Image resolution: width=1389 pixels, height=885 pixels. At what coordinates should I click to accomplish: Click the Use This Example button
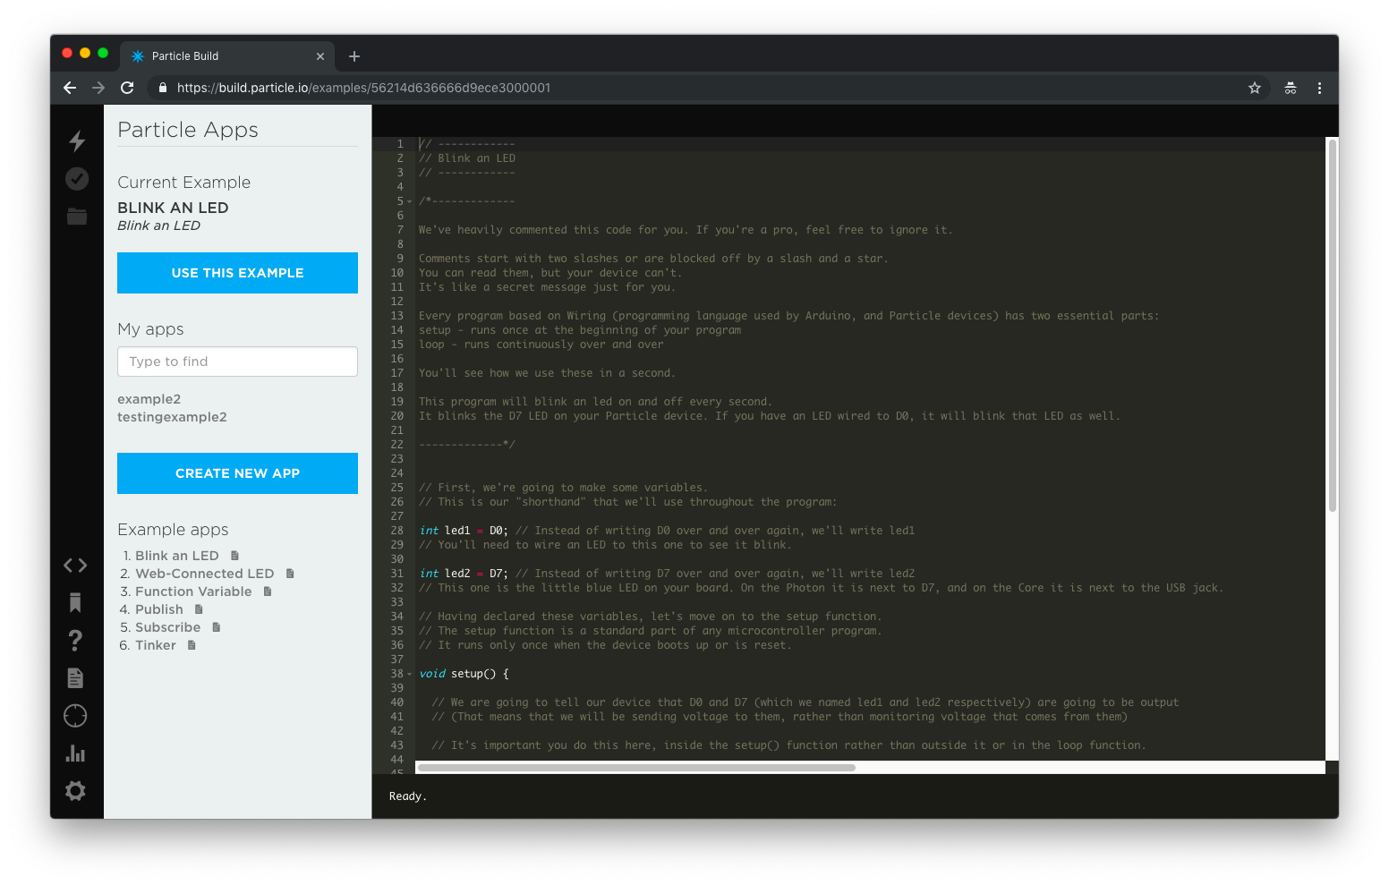[237, 273]
